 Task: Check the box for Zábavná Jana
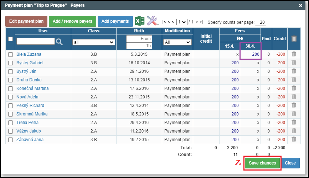tap(10, 140)
